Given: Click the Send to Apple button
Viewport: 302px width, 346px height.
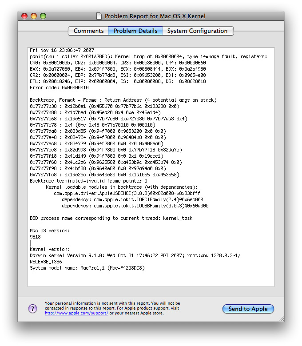Looking at the screenshot, I should (248, 309).
